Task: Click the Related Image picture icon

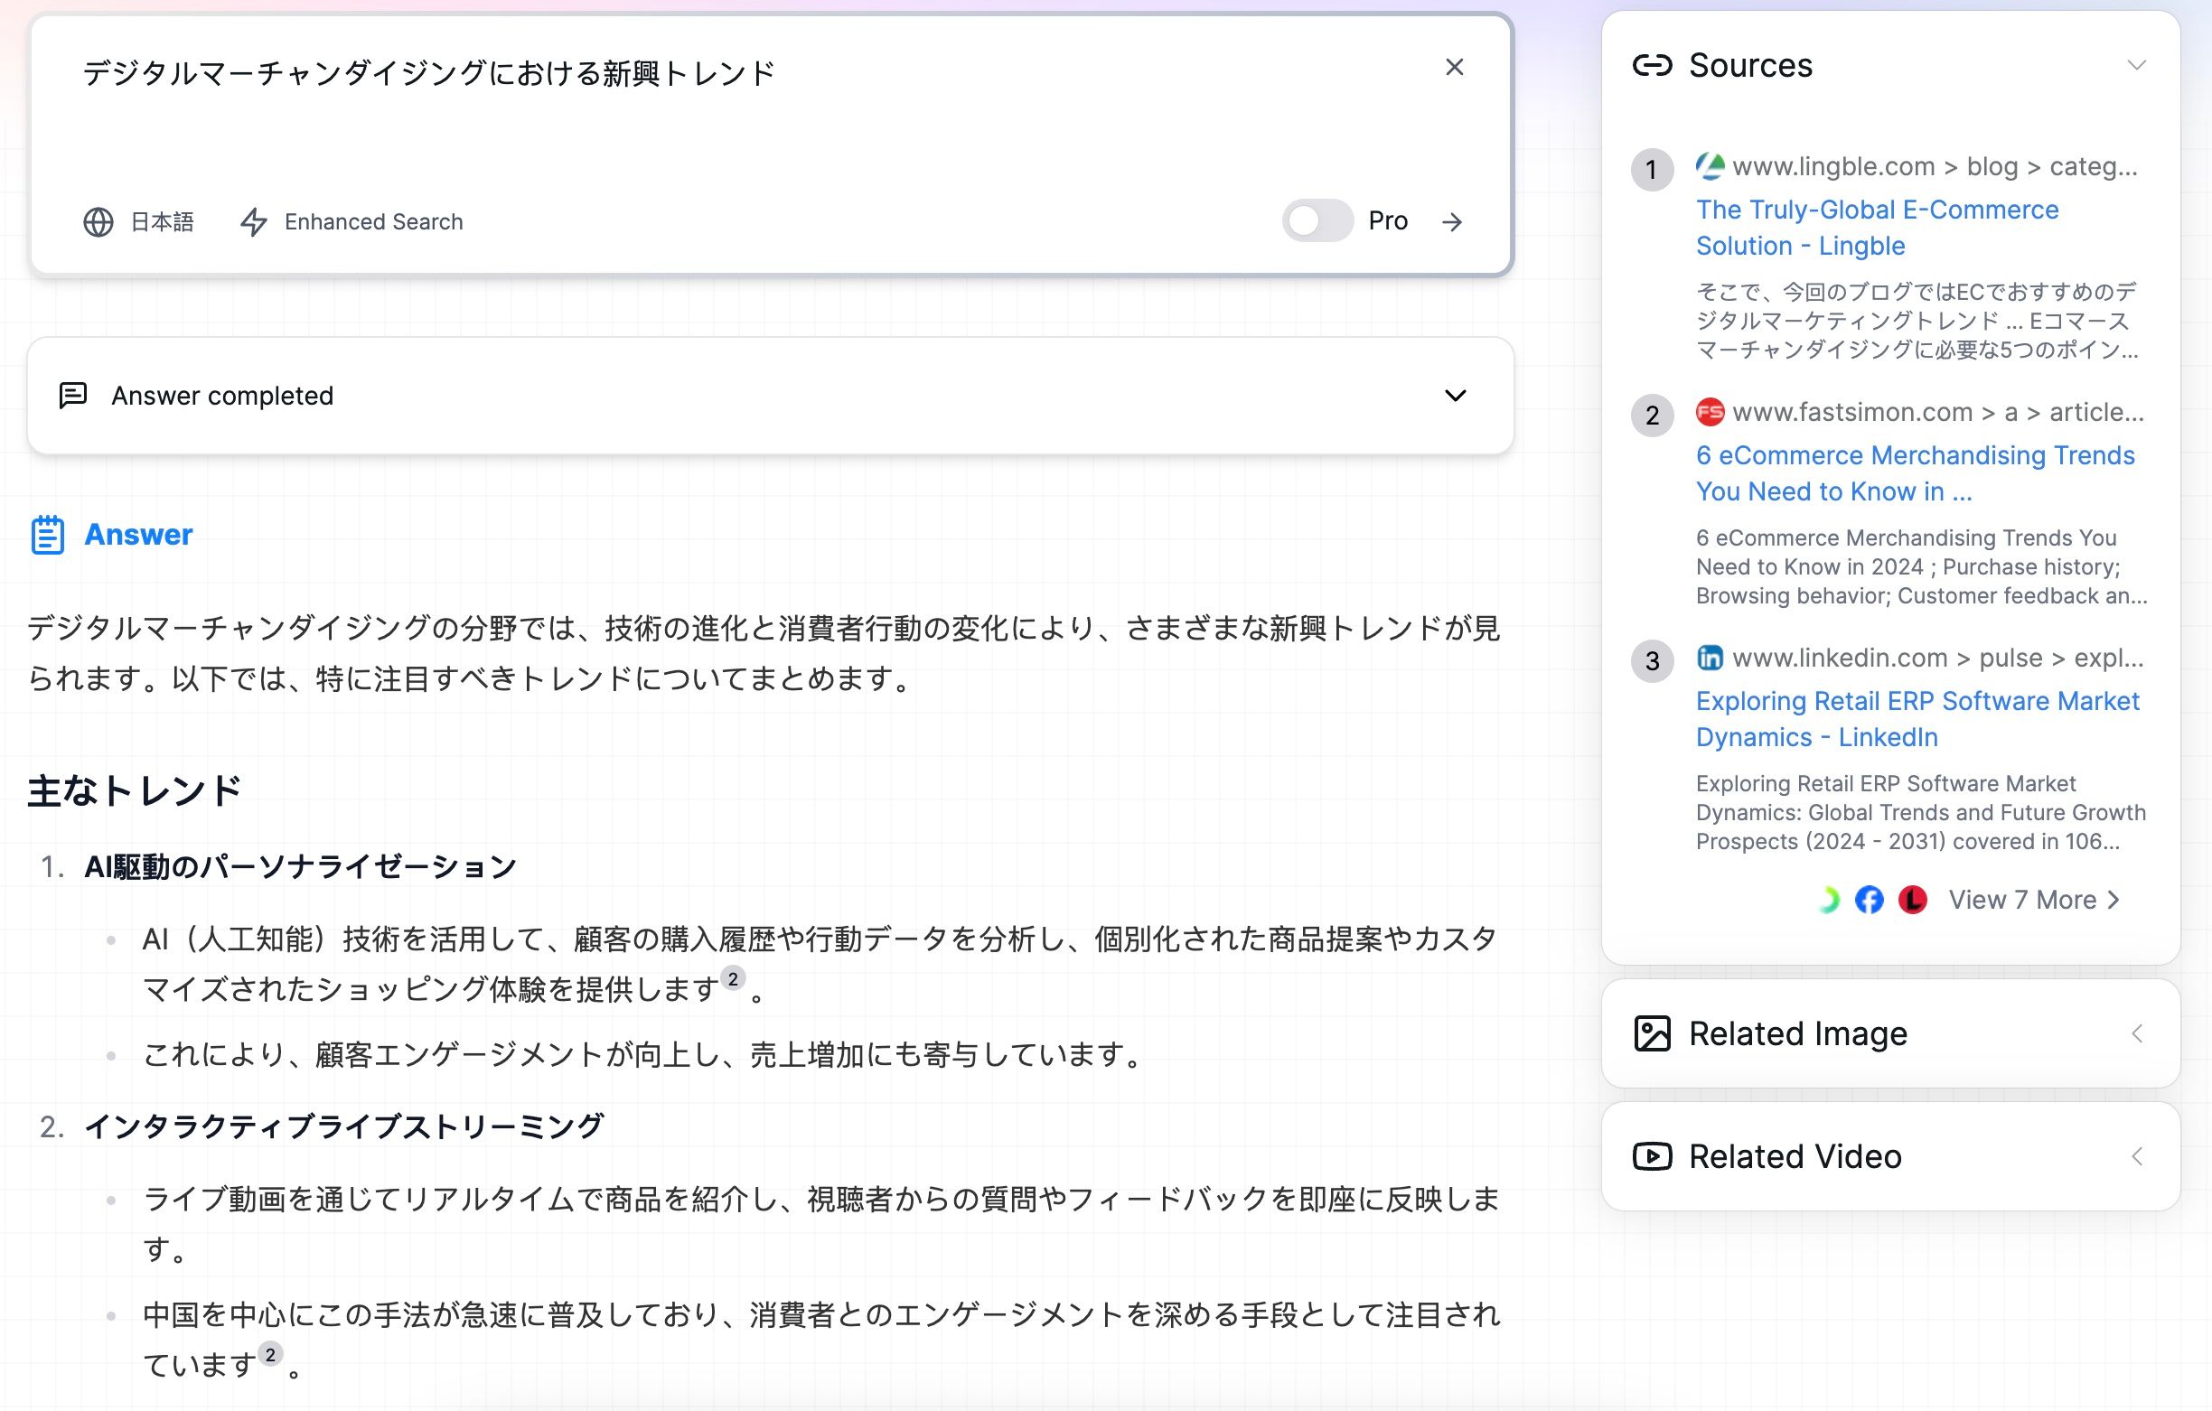Action: click(x=1652, y=1034)
